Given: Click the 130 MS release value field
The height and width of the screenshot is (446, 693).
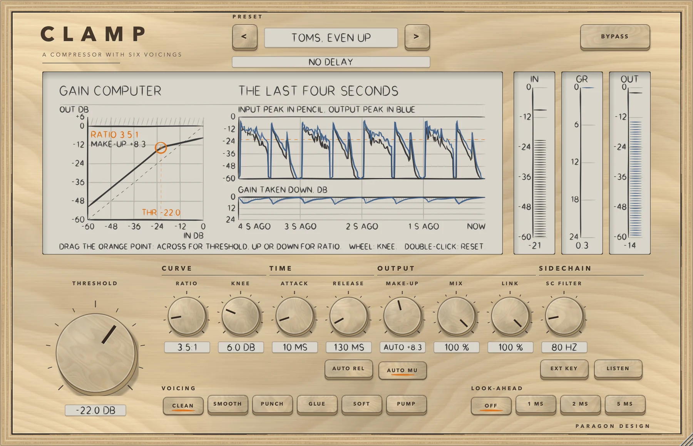Looking at the screenshot, I should pyautogui.click(x=349, y=347).
